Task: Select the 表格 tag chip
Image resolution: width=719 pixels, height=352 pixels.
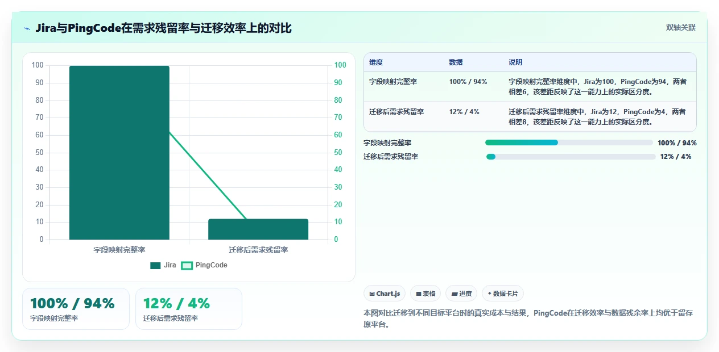Action: (425, 294)
